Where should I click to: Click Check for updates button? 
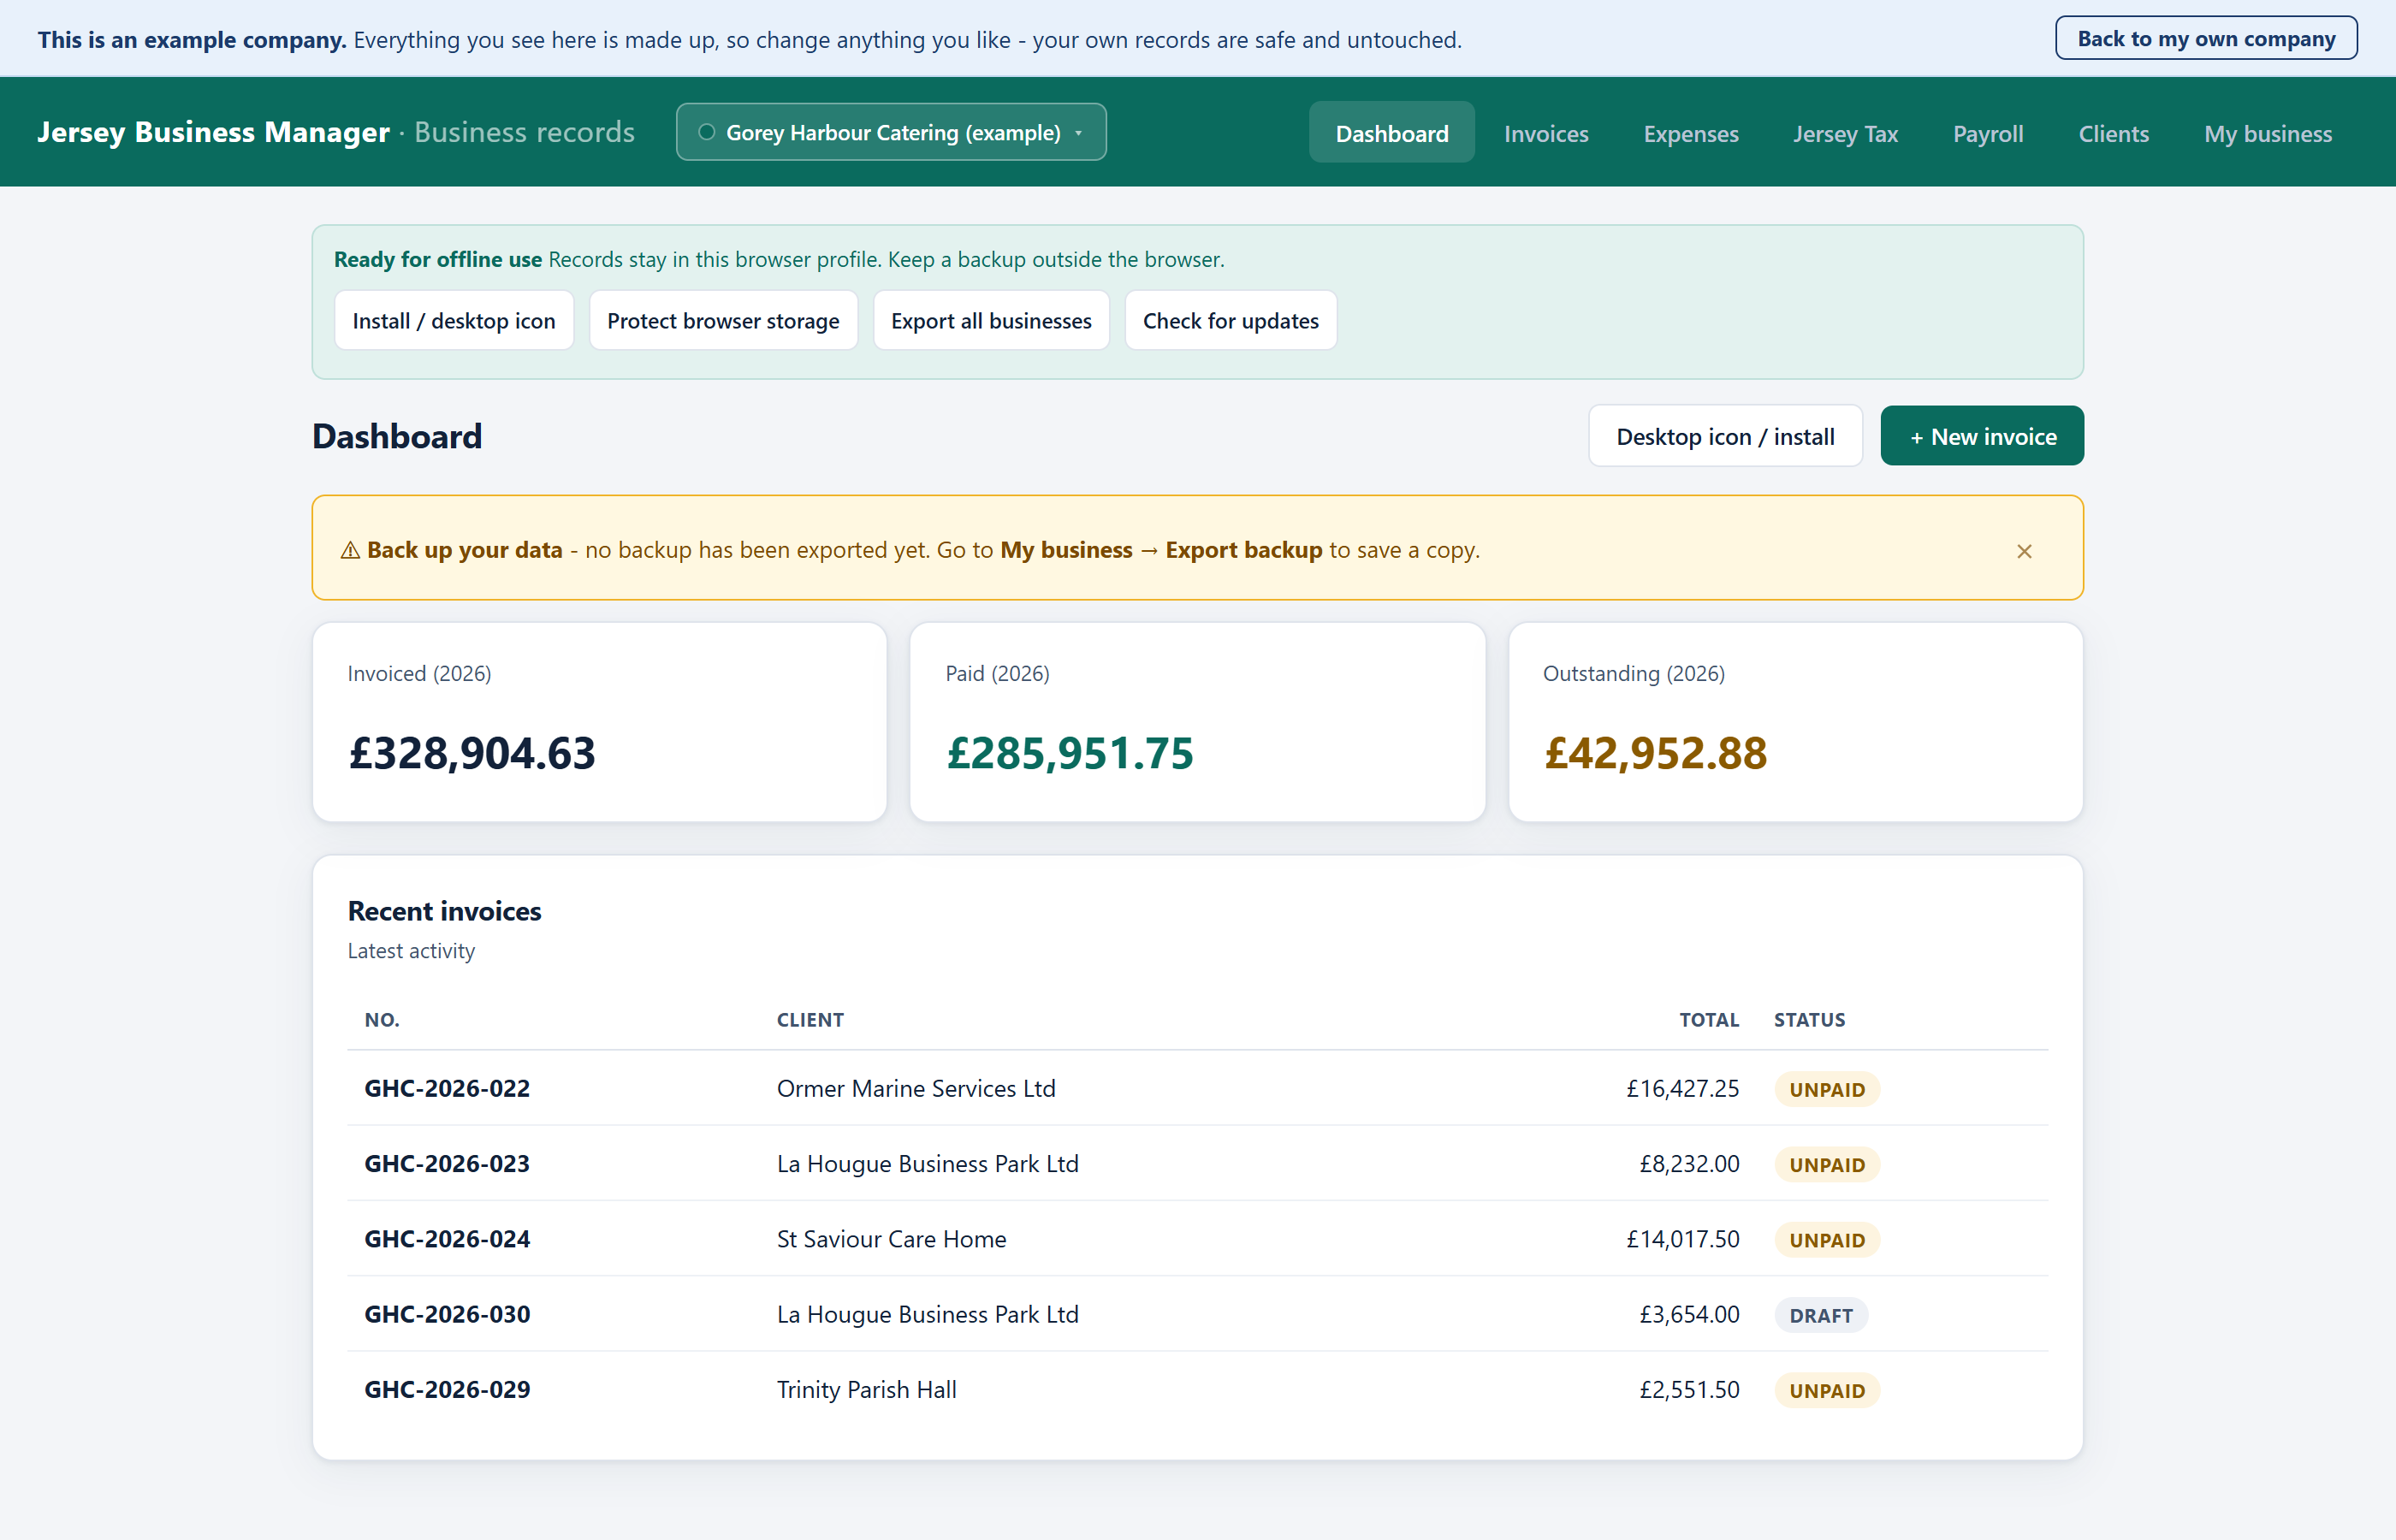coord(1230,321)
